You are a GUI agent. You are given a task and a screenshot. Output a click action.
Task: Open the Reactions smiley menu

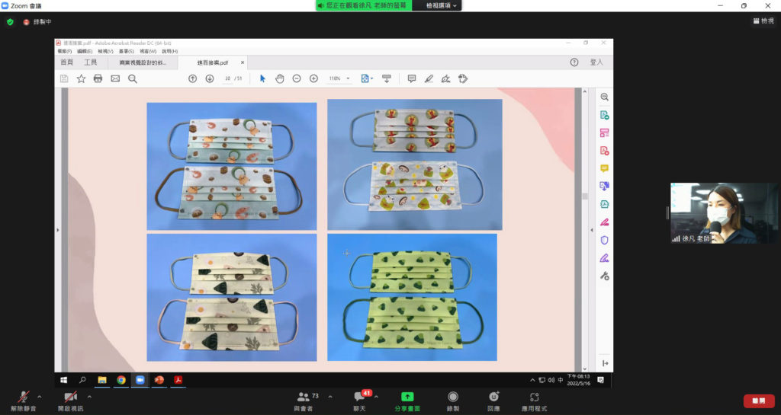pyautogui.click(x=493, y=398)
